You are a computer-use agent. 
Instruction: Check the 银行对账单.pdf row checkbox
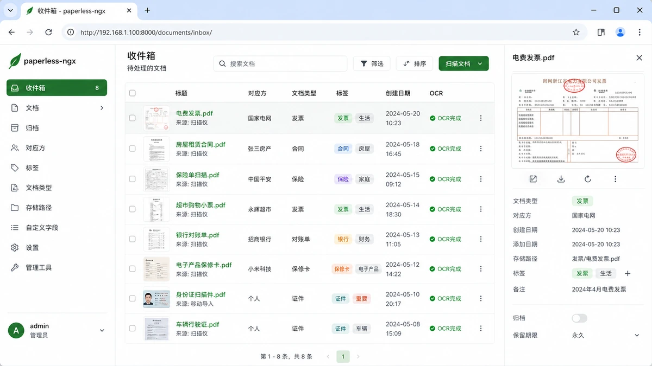point(133,239)
